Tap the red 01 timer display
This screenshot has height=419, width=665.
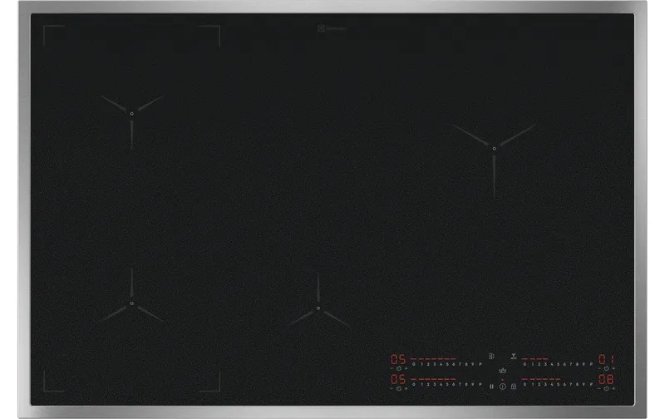coord(607,359)
